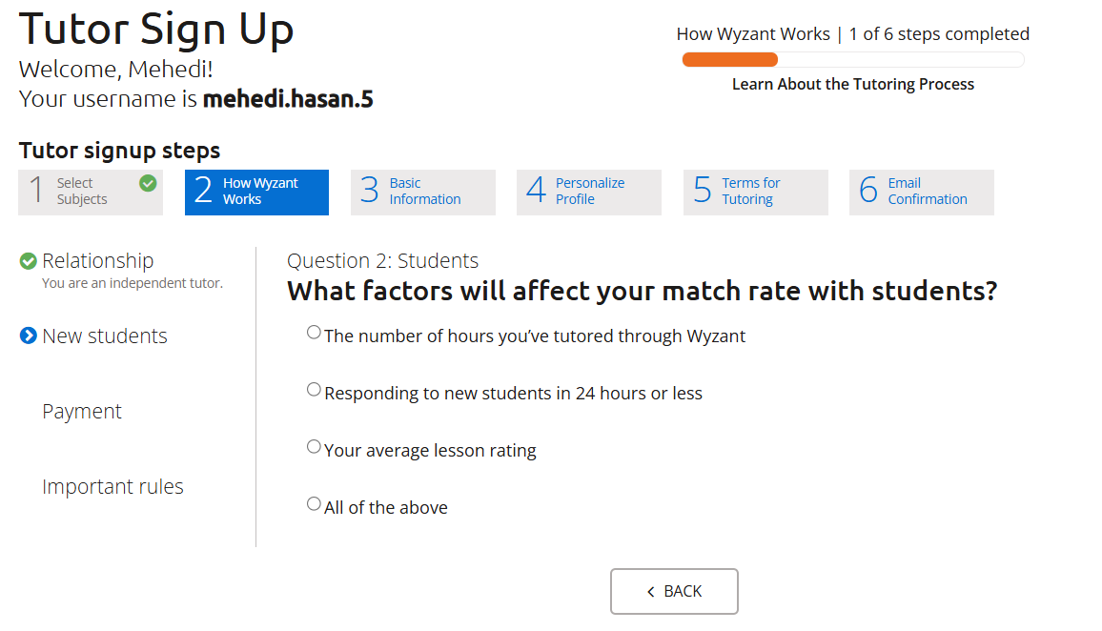The width and height of the screenshot is (1102, 631).
Task: Open the Email Confirmation step
Action: [x=921, y=192]
